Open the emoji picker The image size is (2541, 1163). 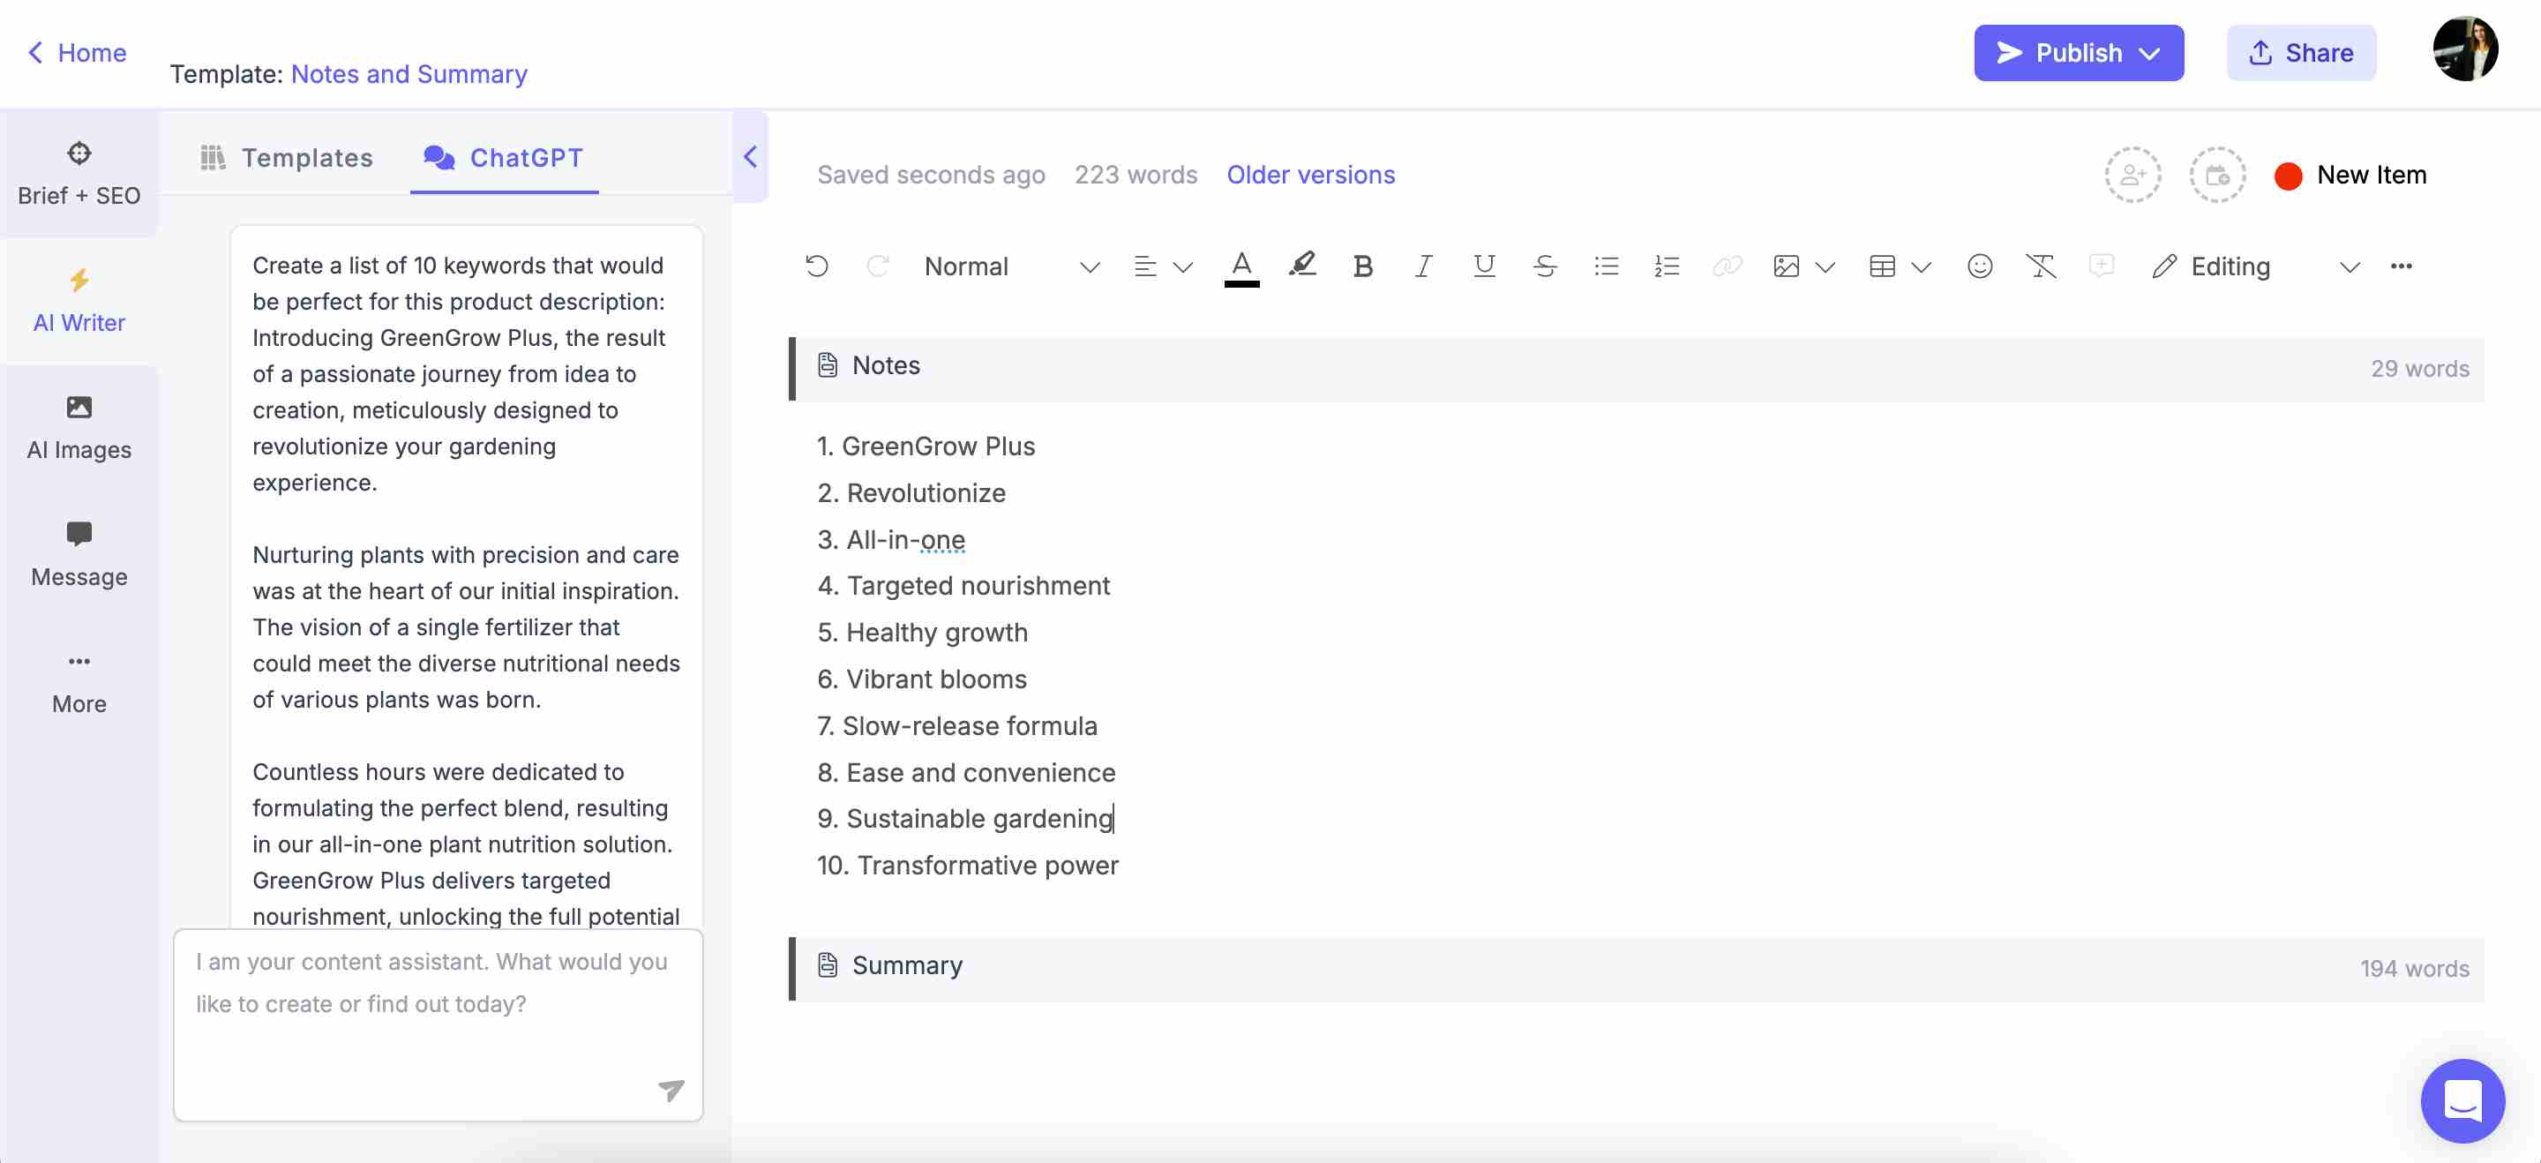[1980, 266]
